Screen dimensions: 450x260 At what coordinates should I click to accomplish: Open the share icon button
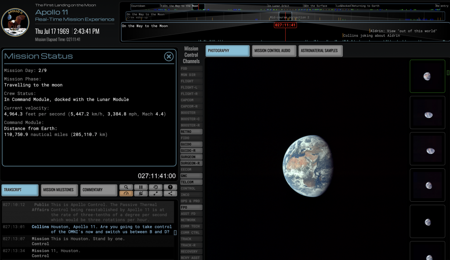(170, 193)
